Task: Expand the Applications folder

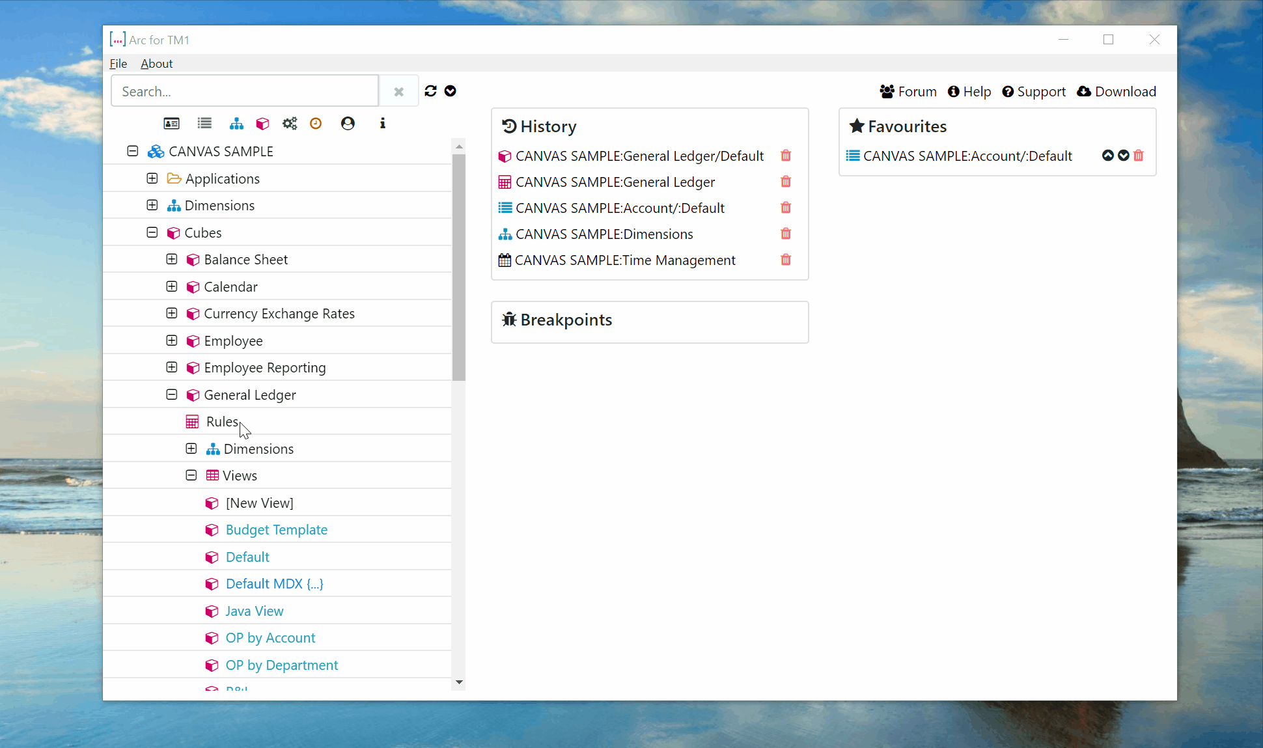Action: click(152, 178)
